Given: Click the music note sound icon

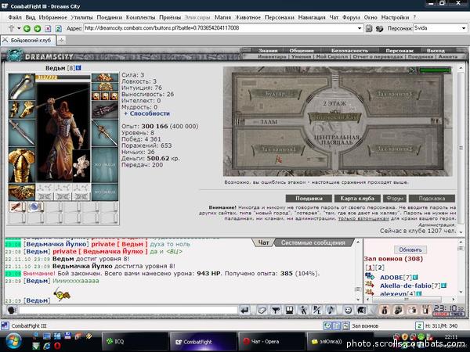Looking at the screenshot, I should point(331,311).
